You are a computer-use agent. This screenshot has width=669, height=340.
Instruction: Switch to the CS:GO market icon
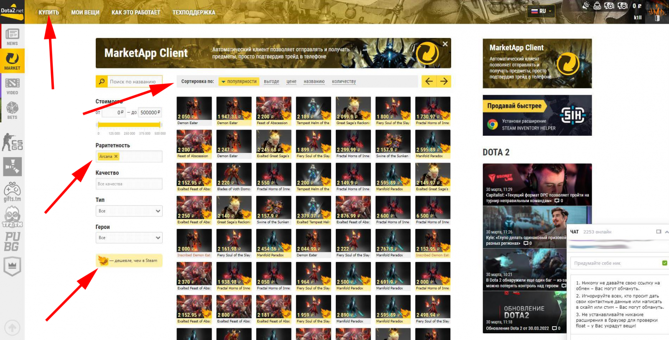pos(12,142)
